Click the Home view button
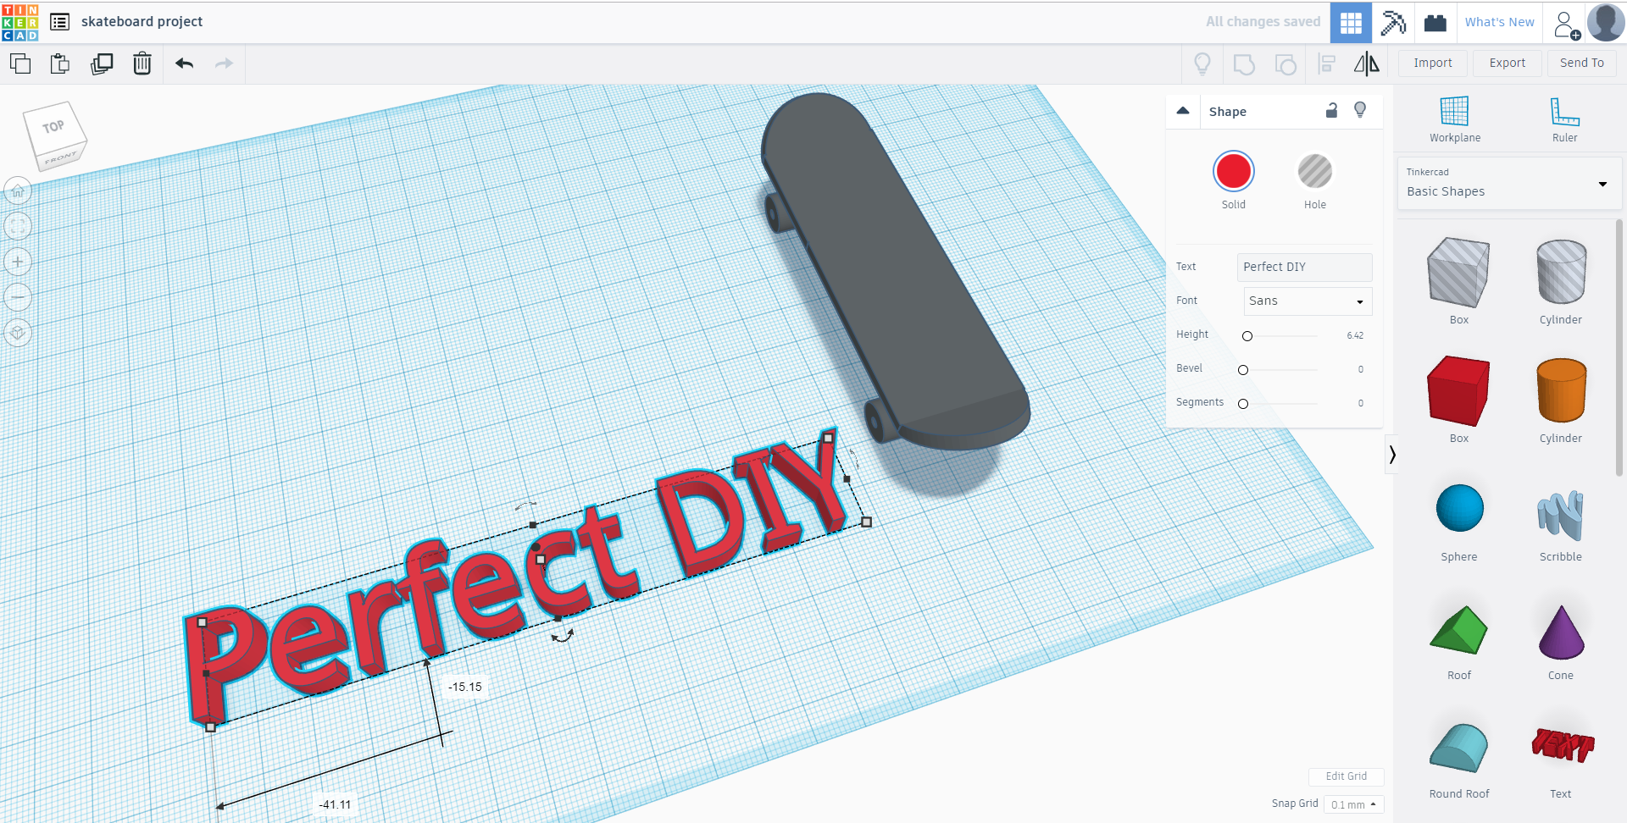1627x823 pixels. (18, 191)
